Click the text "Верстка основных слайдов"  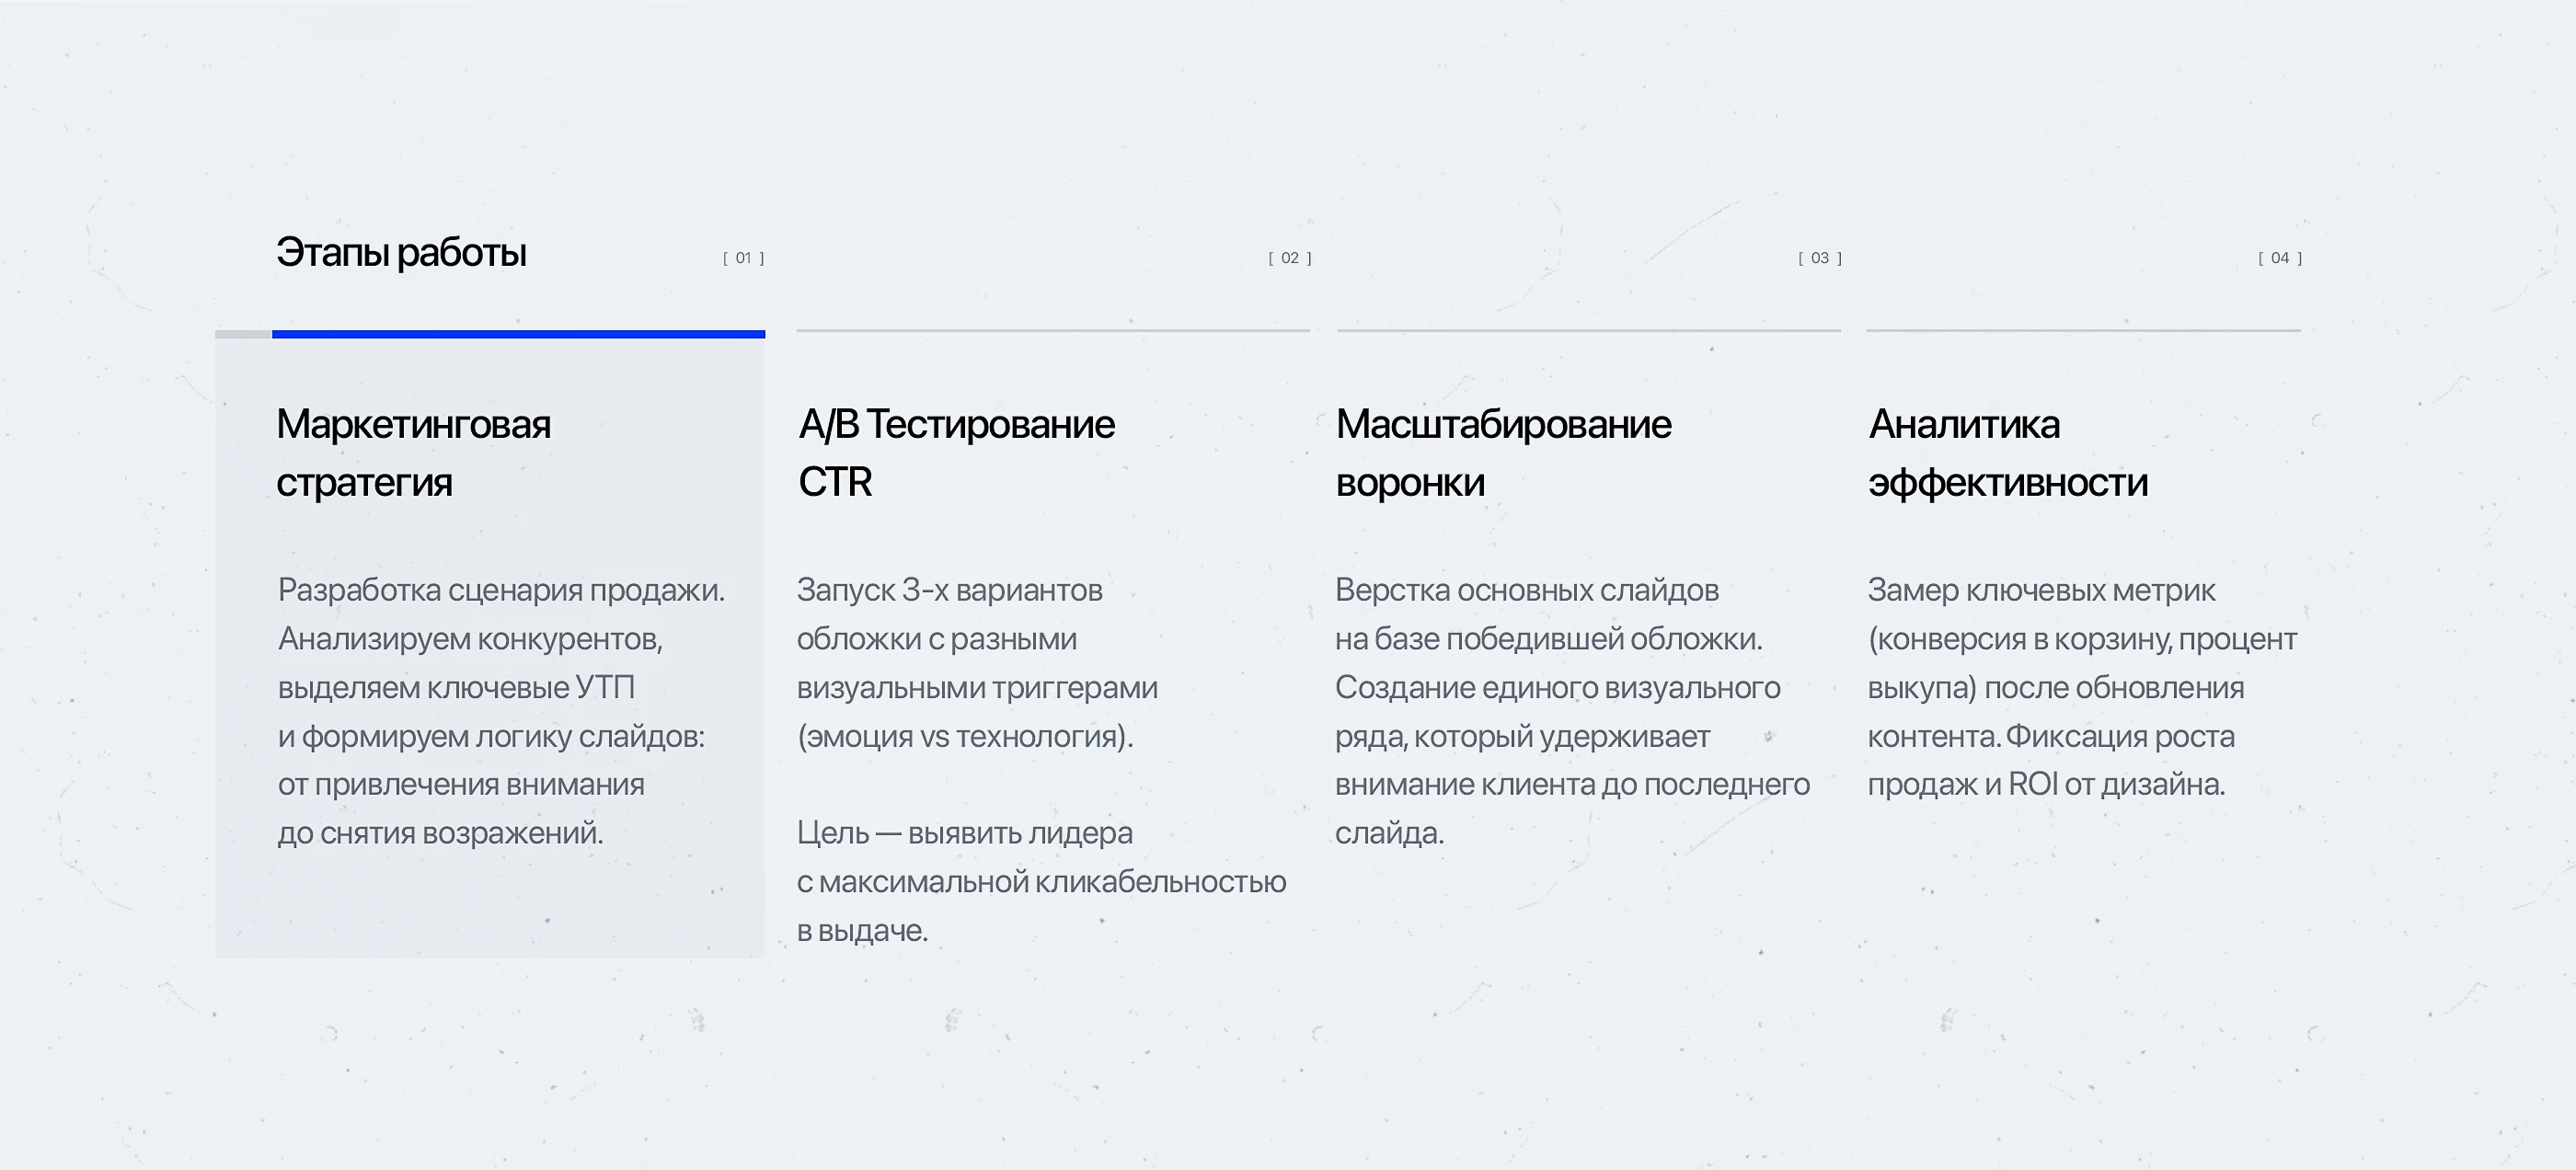1526,590
